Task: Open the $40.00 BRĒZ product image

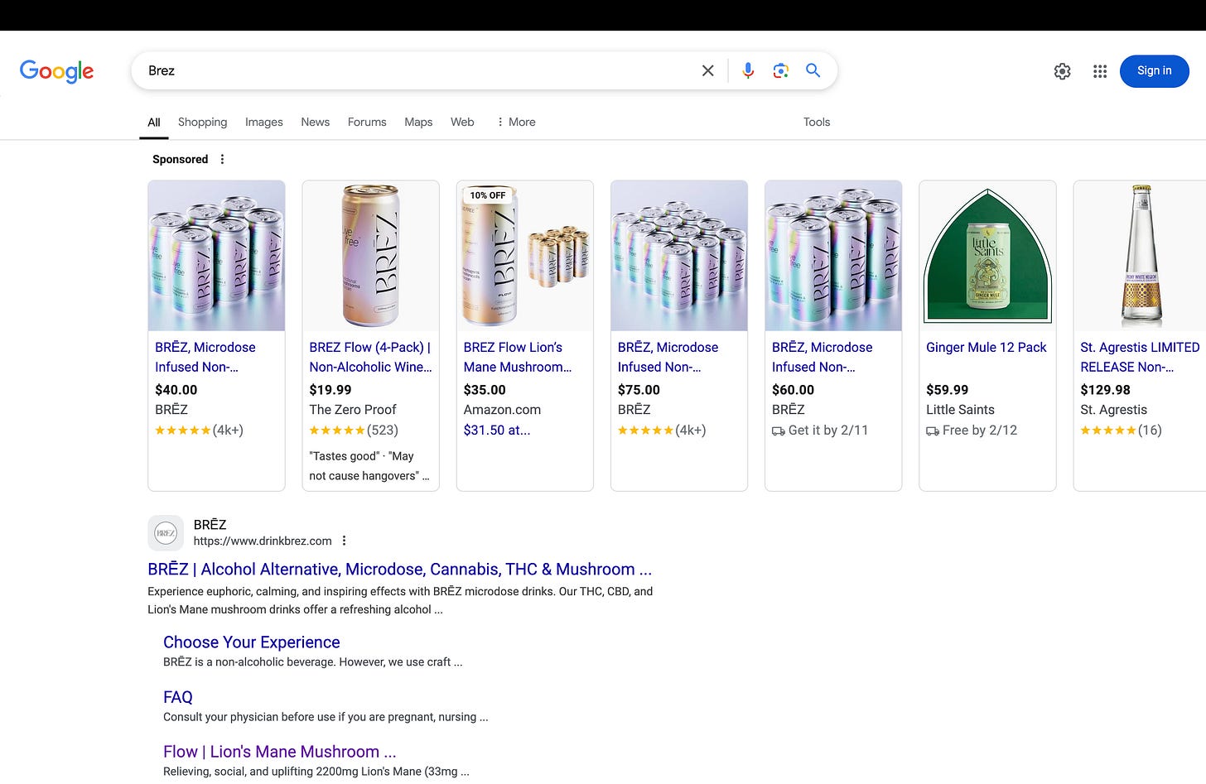Action: [216, 256]
